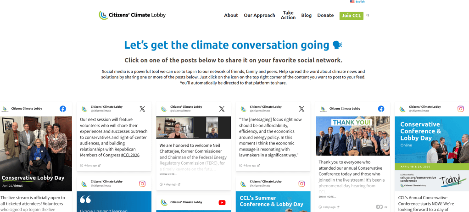This screenshot has height=212, width=469.
Task: Expand 'Show more' on Neil Chatterjee post
Action: (x=168, y=174)
